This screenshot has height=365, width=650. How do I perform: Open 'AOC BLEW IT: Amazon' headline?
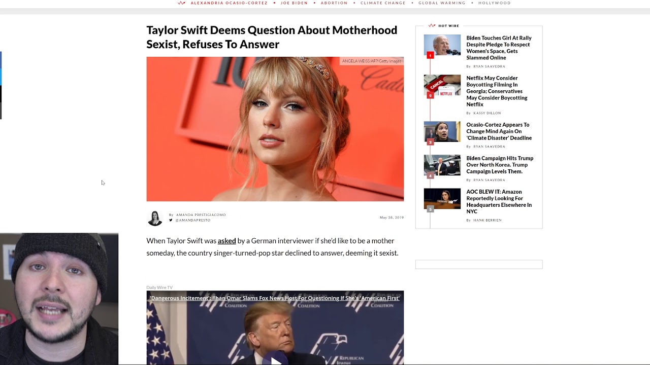click(499, 201)
